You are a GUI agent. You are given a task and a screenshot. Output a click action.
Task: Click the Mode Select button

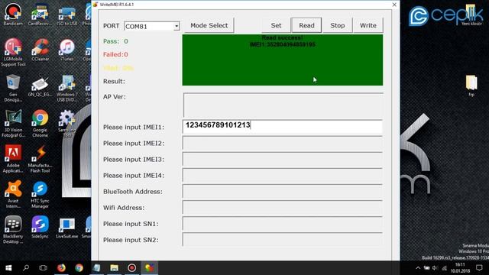[209, 25]
